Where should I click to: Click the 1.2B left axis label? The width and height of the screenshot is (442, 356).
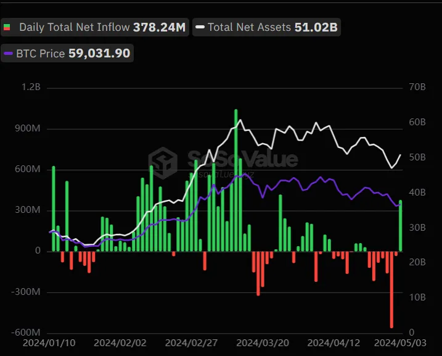[30, 88]
